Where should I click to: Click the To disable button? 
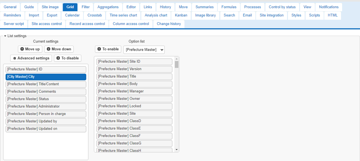[68, 58]
